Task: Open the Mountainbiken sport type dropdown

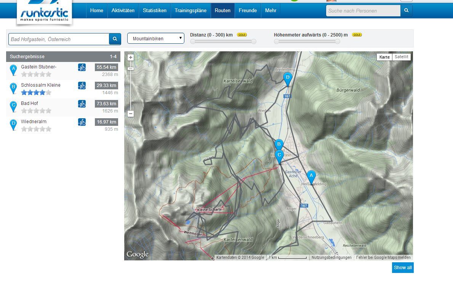Action: pos(155,39)
